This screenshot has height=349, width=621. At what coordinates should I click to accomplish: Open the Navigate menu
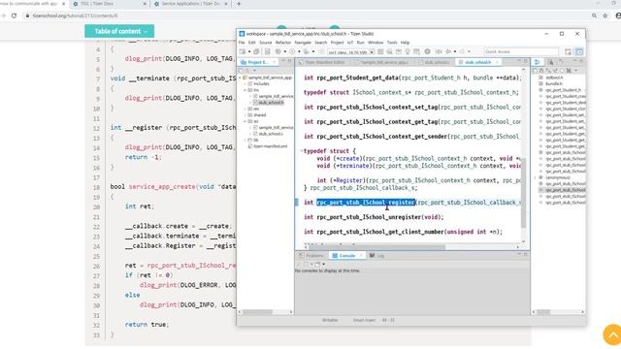[x=303, y=43]
